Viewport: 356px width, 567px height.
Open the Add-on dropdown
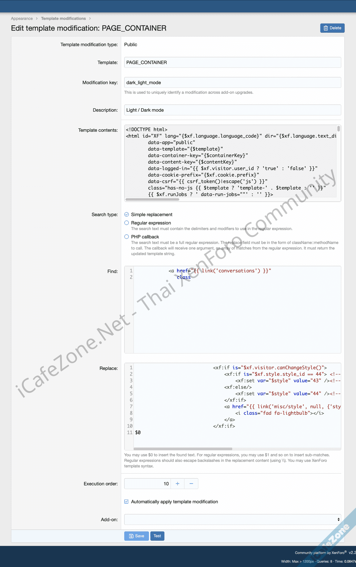pyautogui.click(x=232, y=519)
